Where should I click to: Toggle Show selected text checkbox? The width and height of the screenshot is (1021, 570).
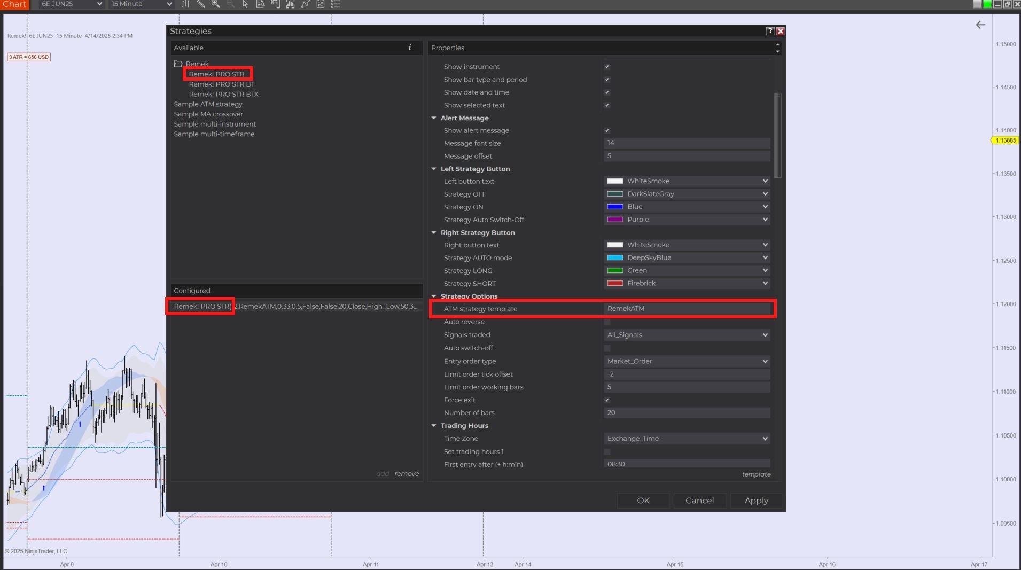[607, 105]
